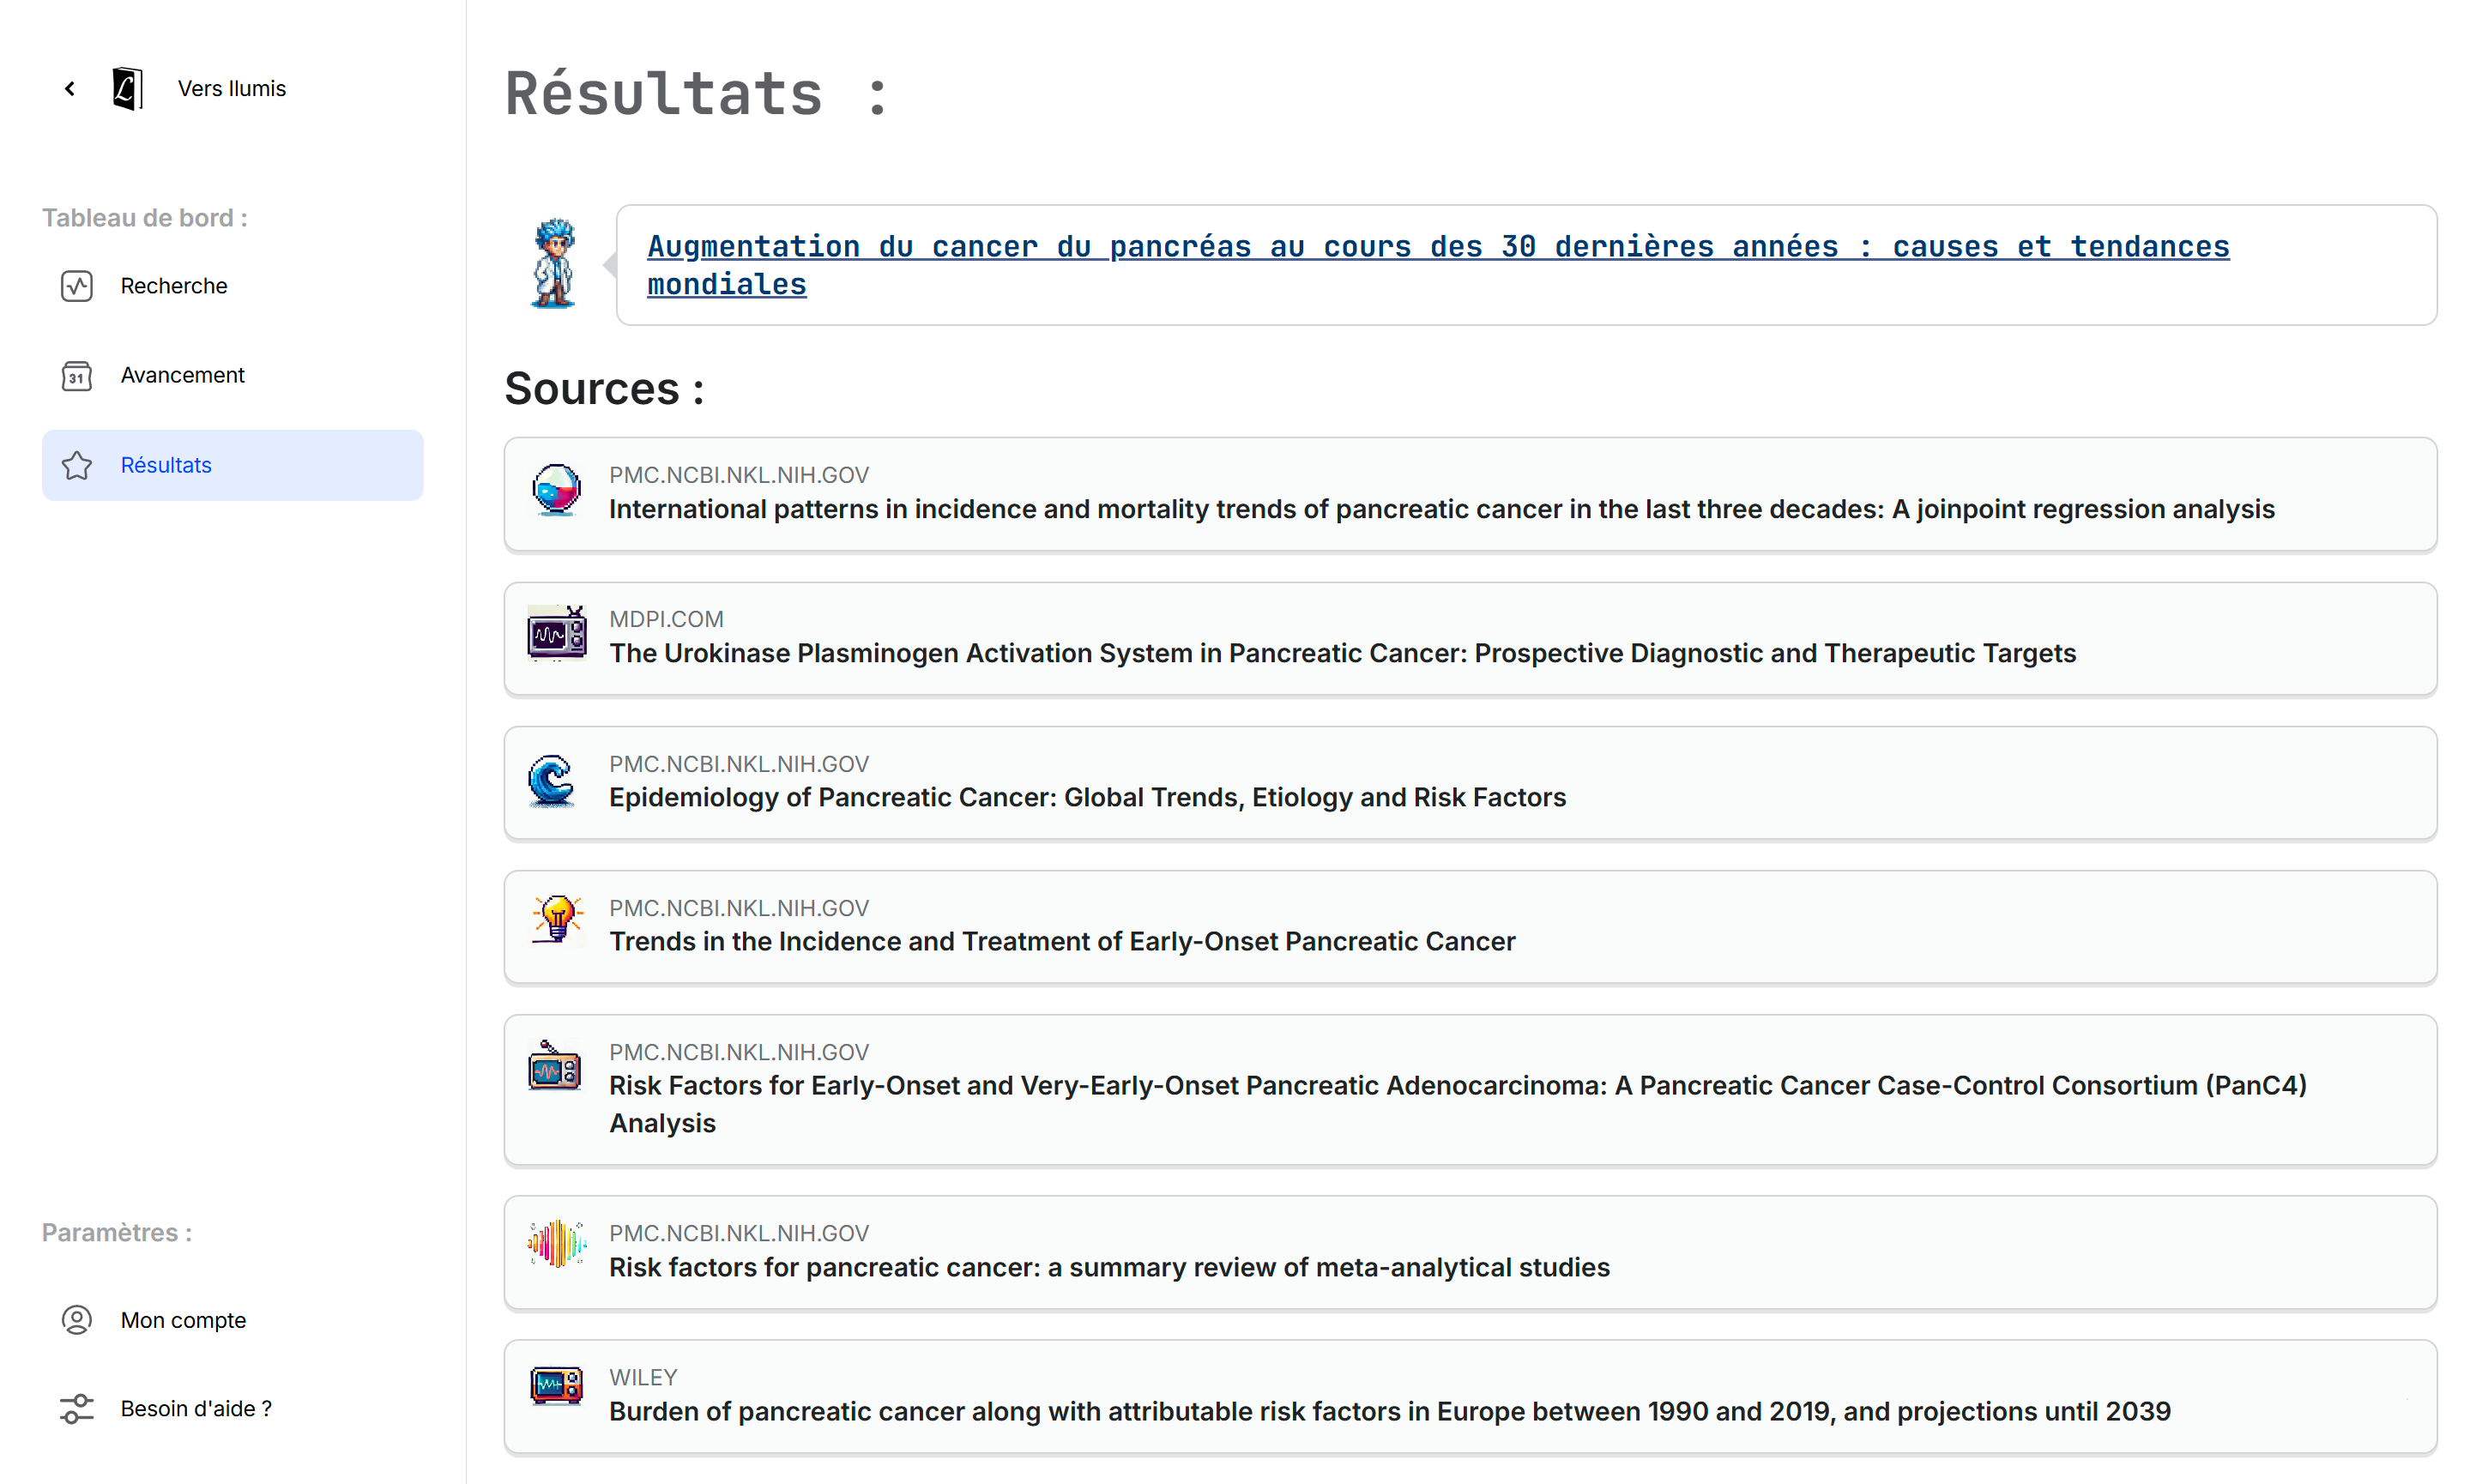Click the wave icon on Epidemiology source

pyautogui.click(x=552, y=780)
